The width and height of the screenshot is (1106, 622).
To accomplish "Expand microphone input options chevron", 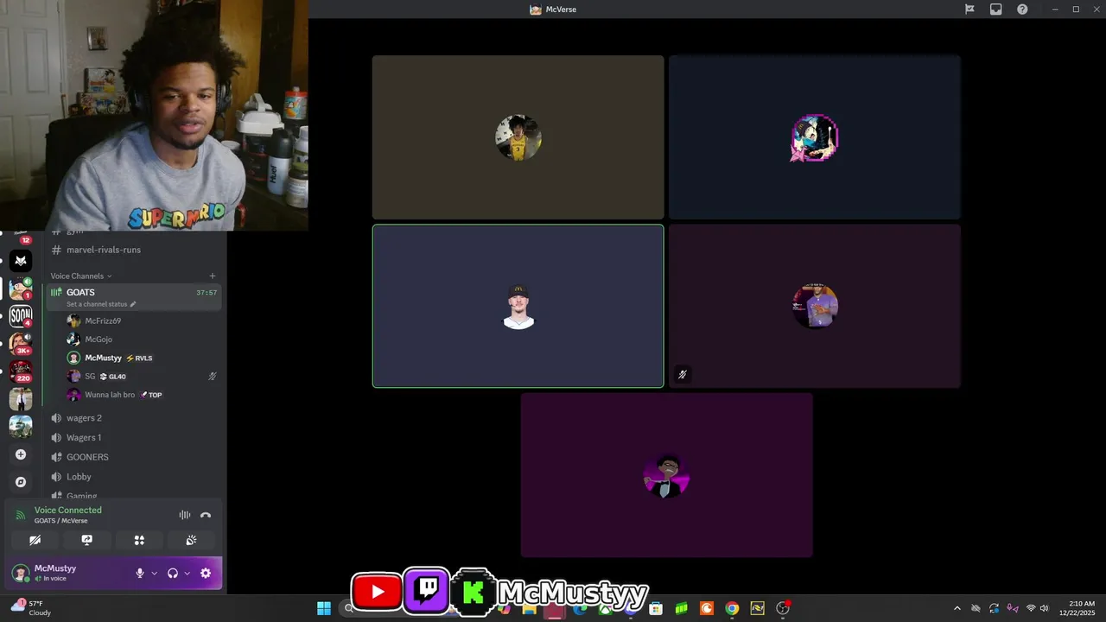I will point(155,573).
